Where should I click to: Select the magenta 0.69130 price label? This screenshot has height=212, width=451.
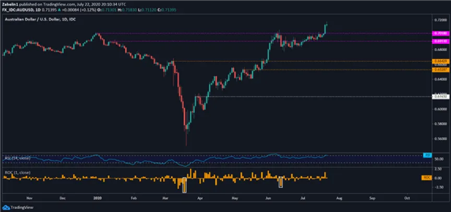440,41
